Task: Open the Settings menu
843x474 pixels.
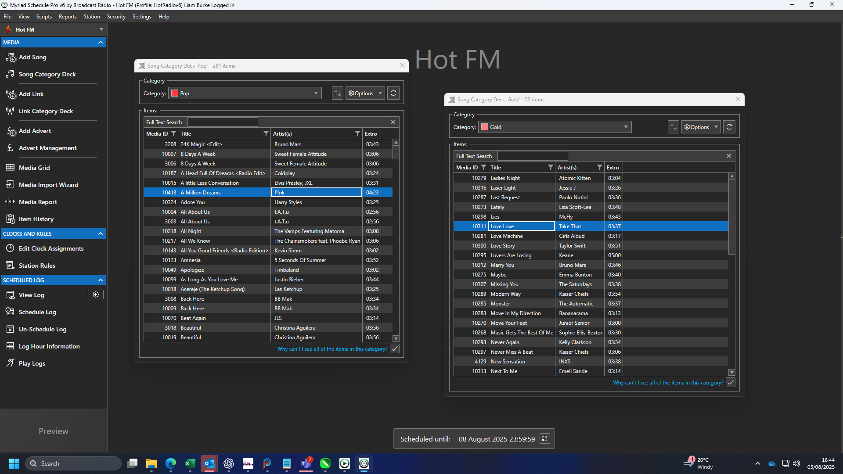Action: tap(141, 16)
